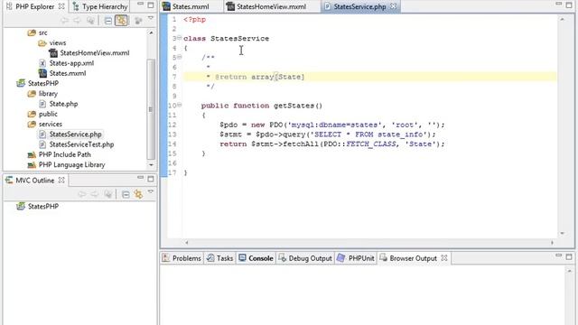The width and height of the screenshot is (578, 325).
Task: Click PHP Explorer scroll down arrow
Action: (151, 165)
